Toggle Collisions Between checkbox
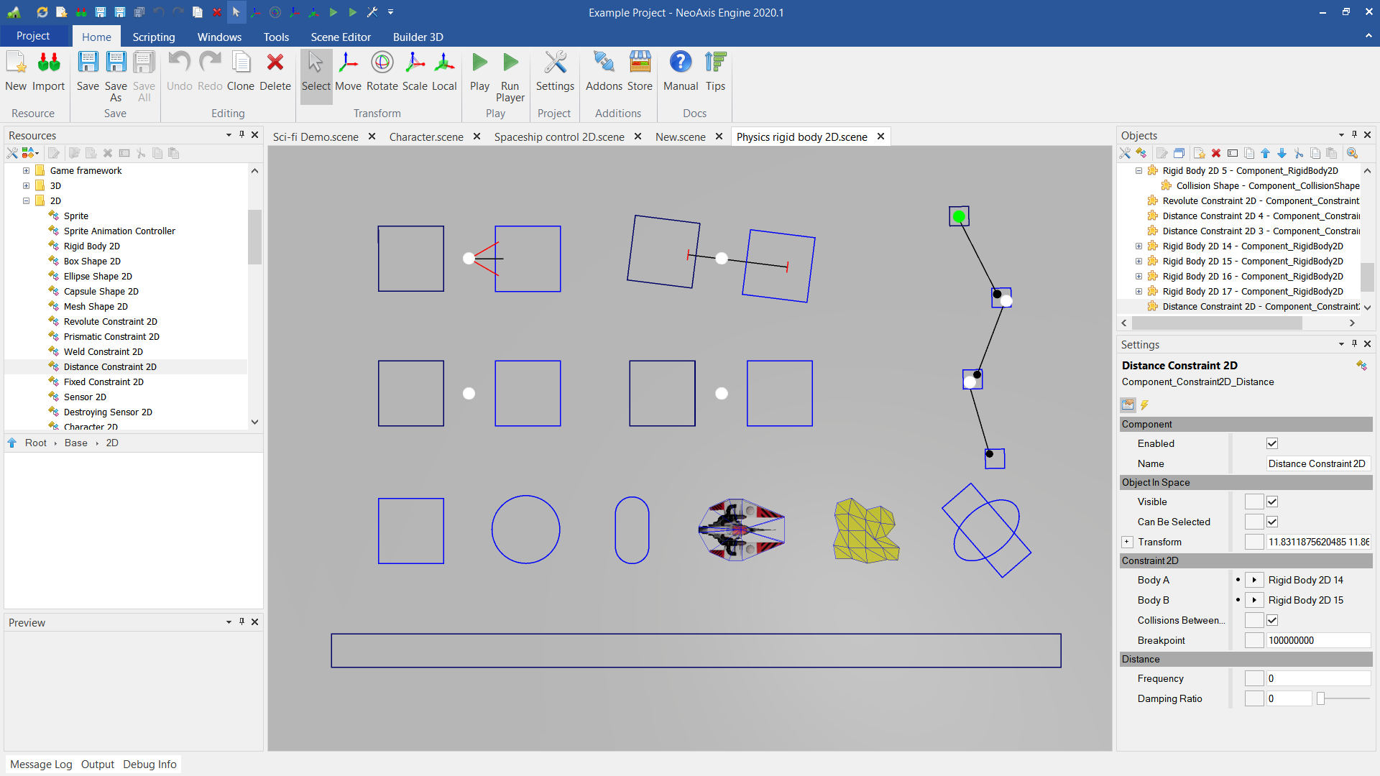This screenshot has height=776, width=1380. (1272, 620)
